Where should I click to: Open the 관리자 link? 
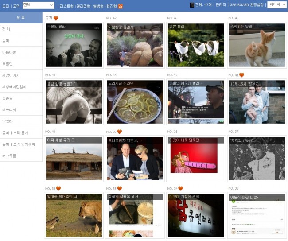tap(221, 5)
